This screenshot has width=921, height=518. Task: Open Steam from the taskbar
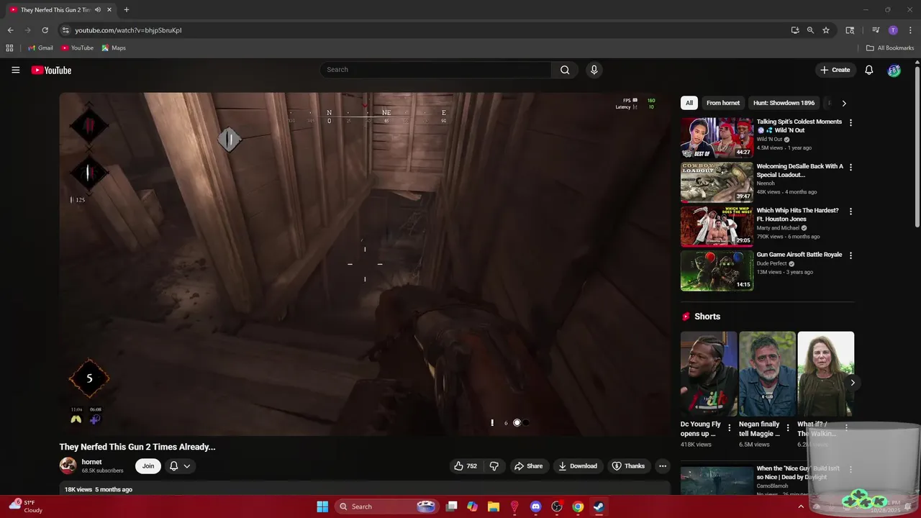[599, 506]
